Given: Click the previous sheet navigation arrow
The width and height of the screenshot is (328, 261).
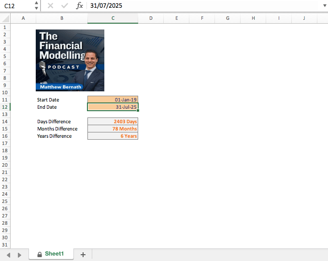Looking at the screenshot, I should point(9,255).
